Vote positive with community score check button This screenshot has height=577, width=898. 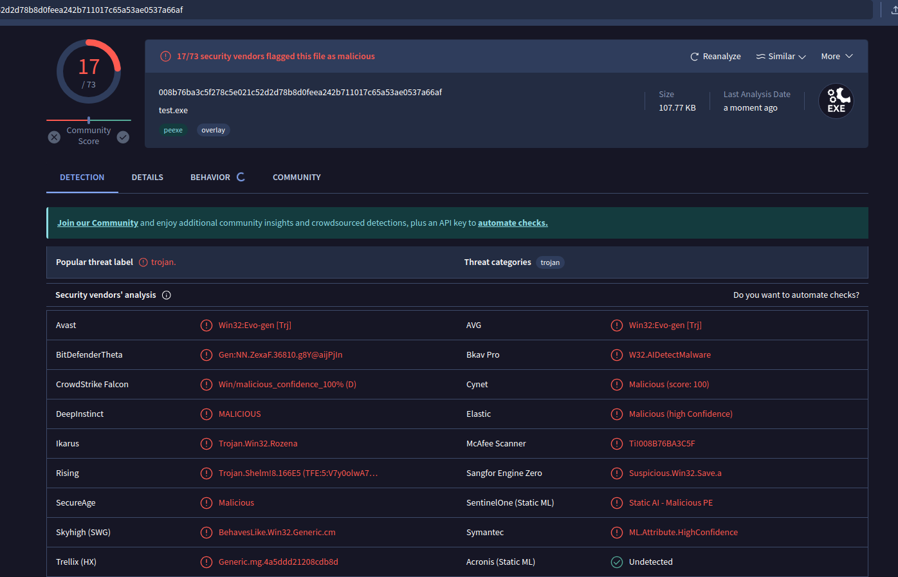pyautogui.click(x=123, y=137)
